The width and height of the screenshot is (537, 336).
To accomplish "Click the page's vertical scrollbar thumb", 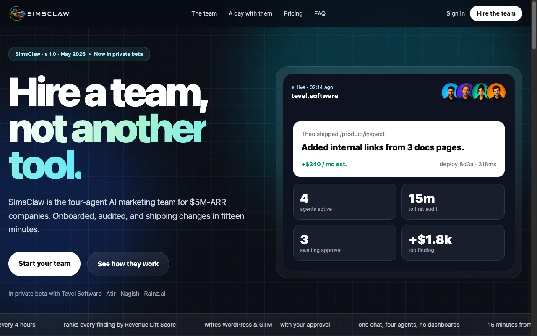I will [x=534, y=25].
